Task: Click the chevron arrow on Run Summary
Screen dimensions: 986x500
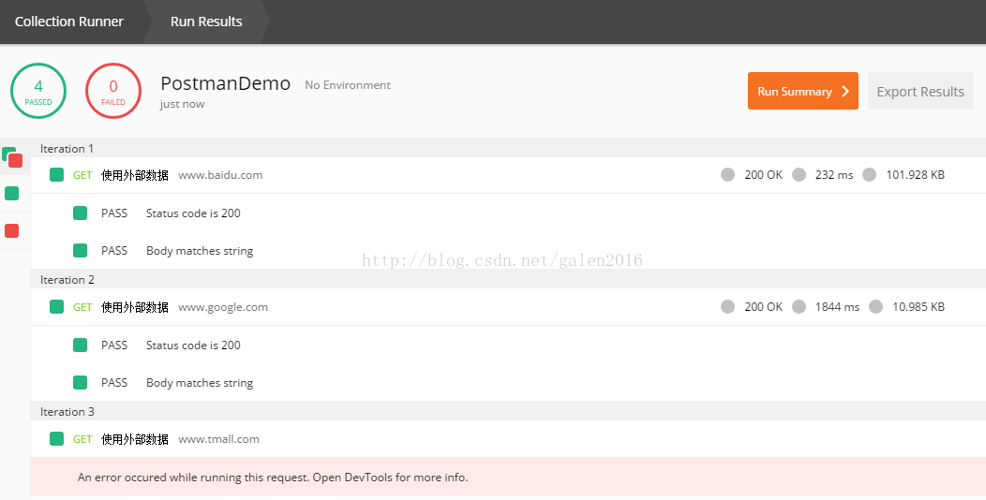Action: 845,91
